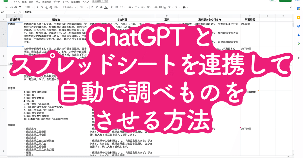Select header cell 所要時間
Image resolution: width=303 pixels, height=158 pixels.
(250, 20)
